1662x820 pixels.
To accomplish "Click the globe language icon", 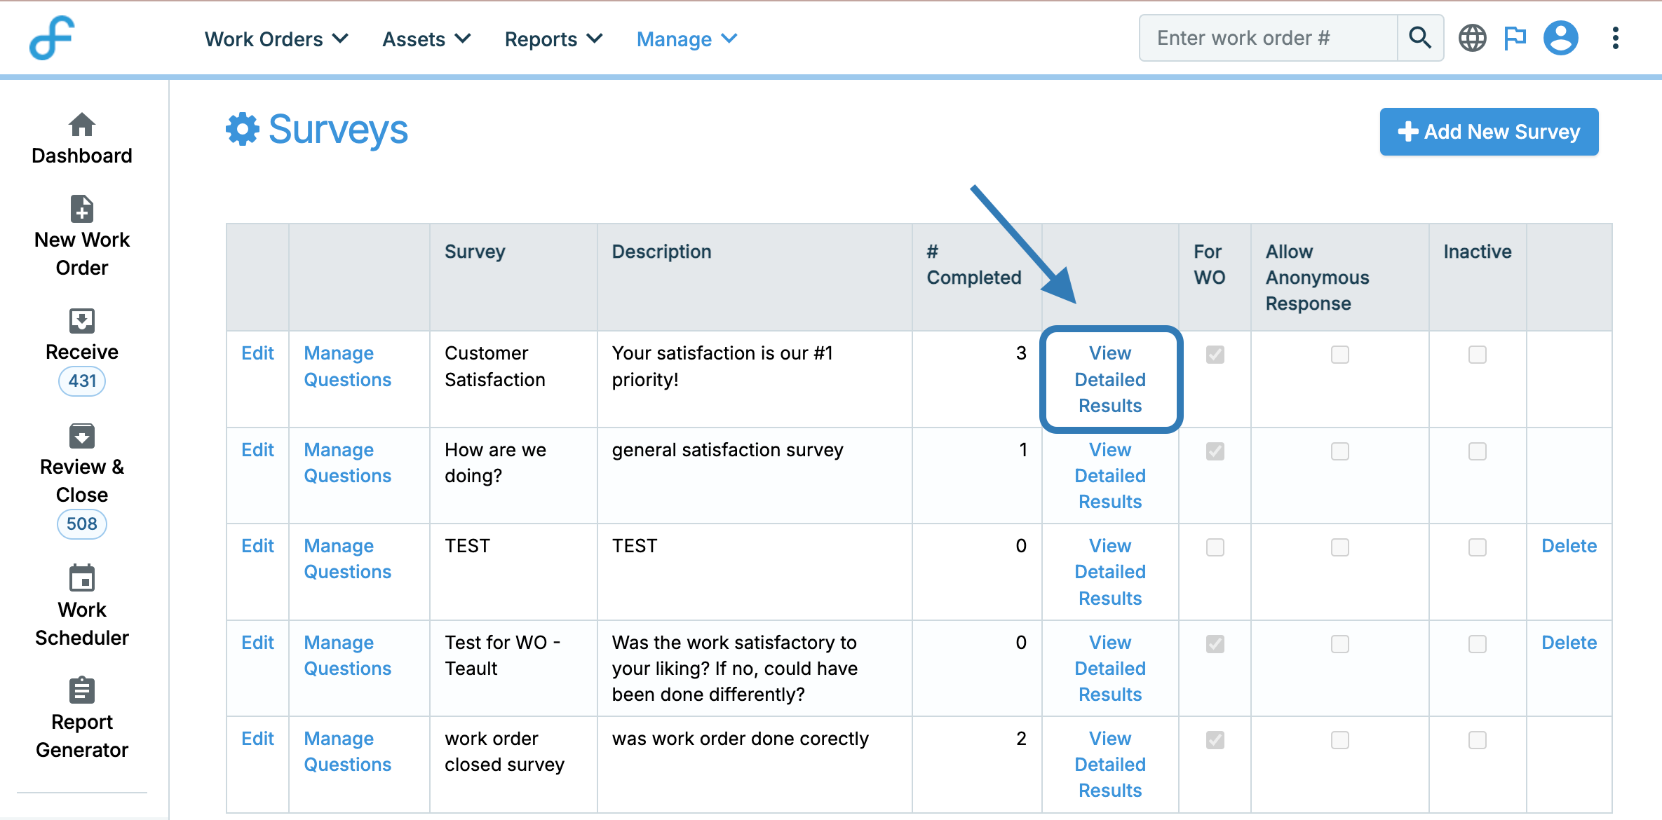I will pos(1472,38).
